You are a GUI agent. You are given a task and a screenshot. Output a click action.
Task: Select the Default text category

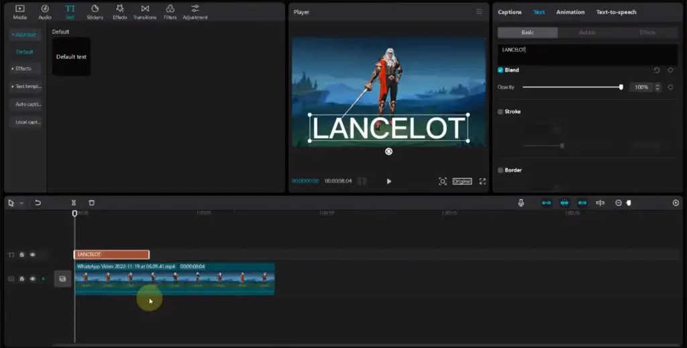click(25, 52)
